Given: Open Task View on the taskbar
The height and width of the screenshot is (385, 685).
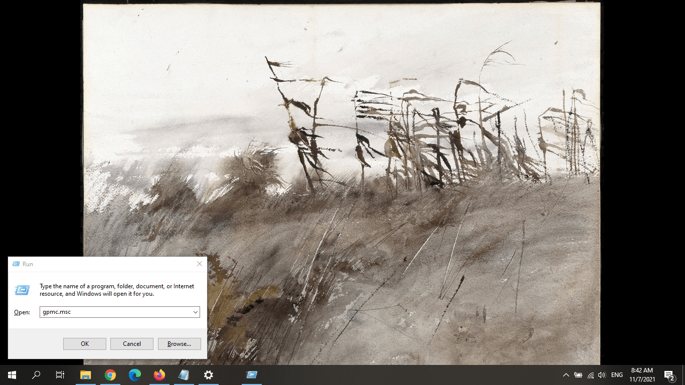Looking at the screenshot, I should (x=60, y=375).
